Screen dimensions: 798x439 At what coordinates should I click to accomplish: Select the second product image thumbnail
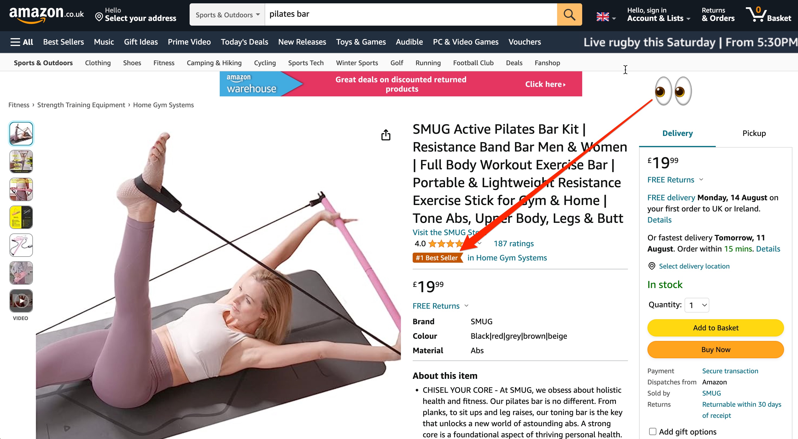[21, 161]
